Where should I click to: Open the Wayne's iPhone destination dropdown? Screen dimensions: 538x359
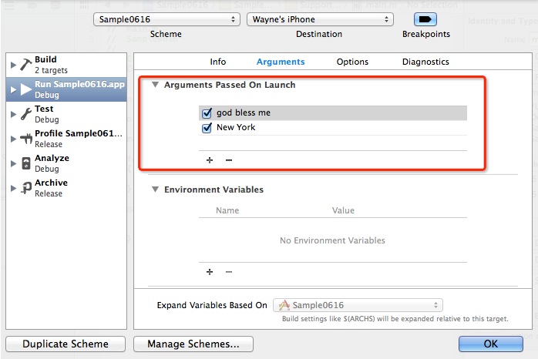pos(320,19)
